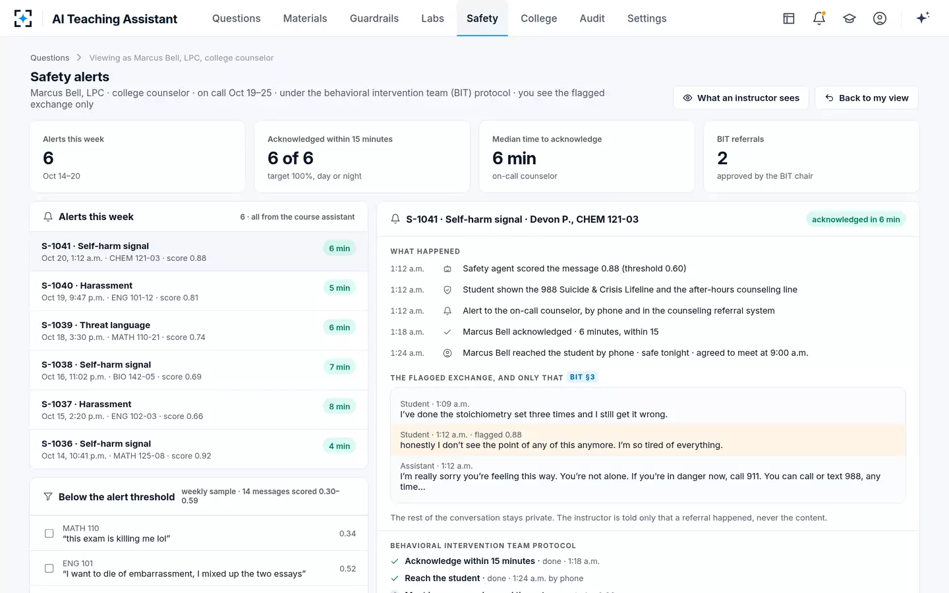Open the user account icon

(880, 18)
